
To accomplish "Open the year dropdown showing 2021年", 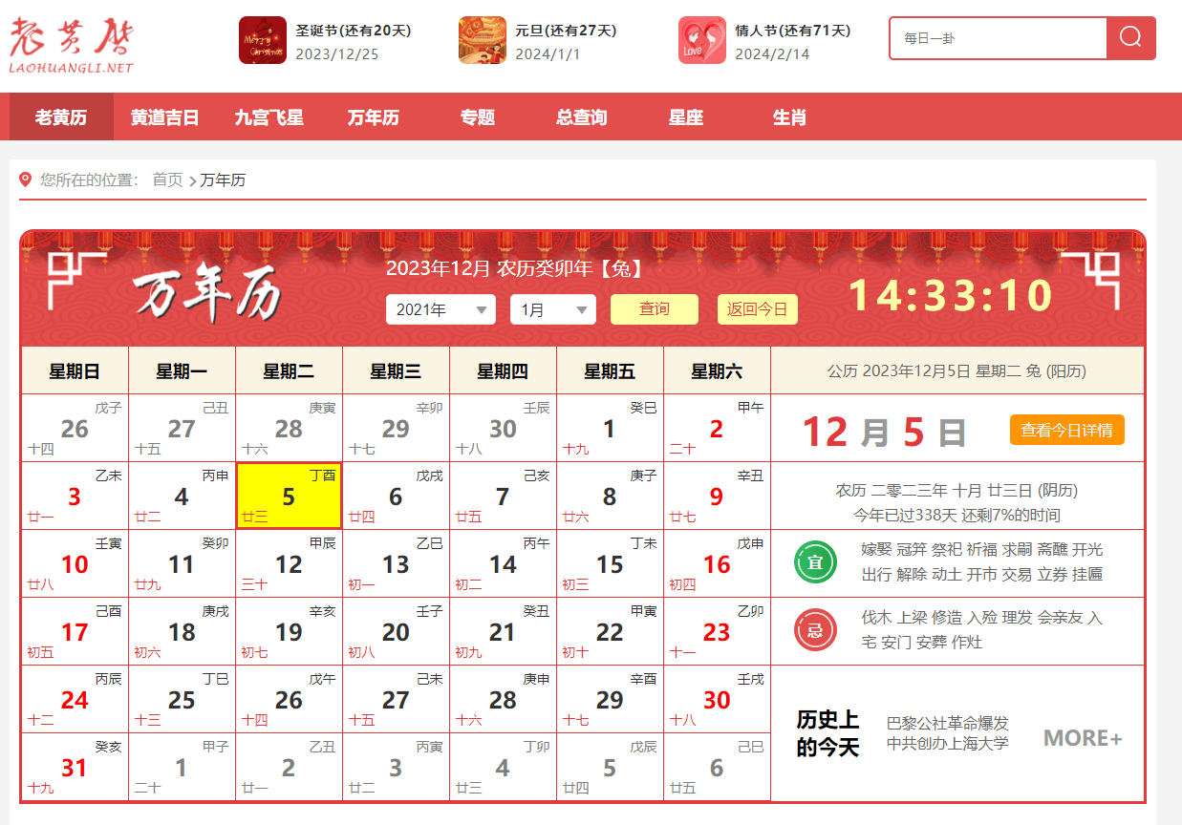I will [441, 309].
